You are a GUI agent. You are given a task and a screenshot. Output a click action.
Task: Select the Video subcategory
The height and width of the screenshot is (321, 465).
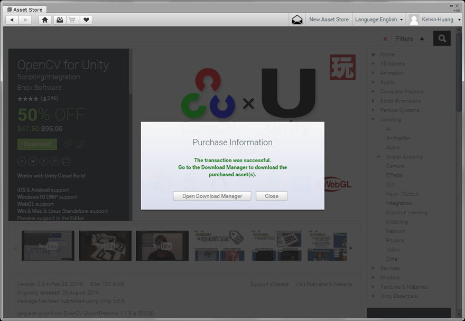click(393, 250)
